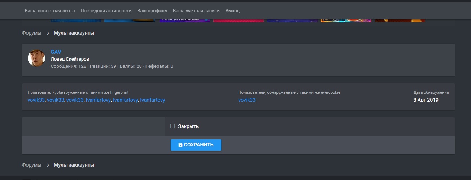Click fingerprint column header text
This screenshot has width=471, height=180.
click(x=78, y=93)
